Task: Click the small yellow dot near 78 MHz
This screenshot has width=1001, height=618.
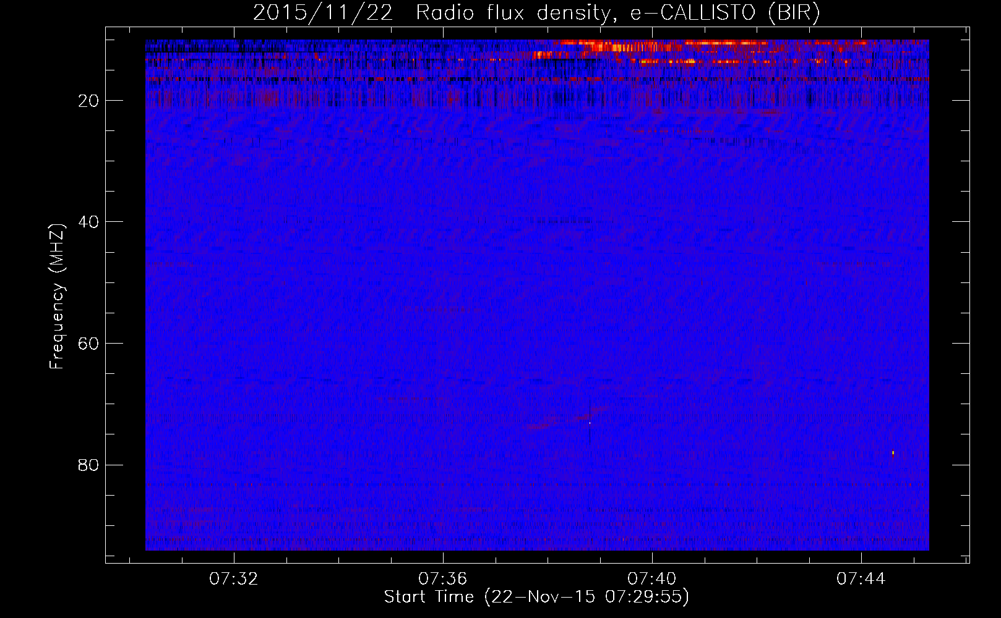Action: (893, 452)
